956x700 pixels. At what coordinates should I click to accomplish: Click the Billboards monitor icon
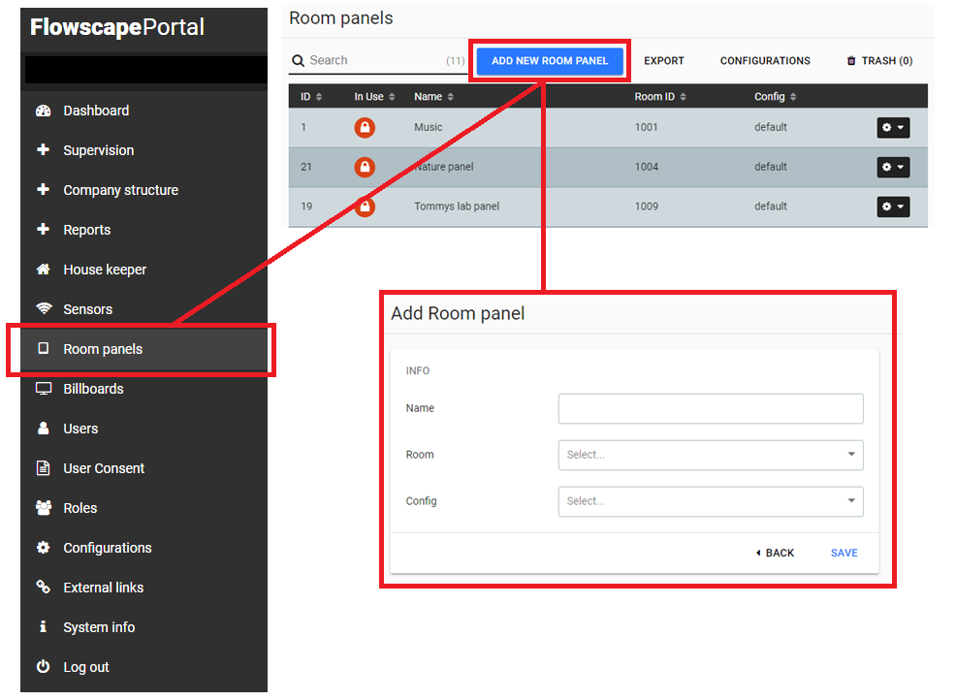click(44, 389)
